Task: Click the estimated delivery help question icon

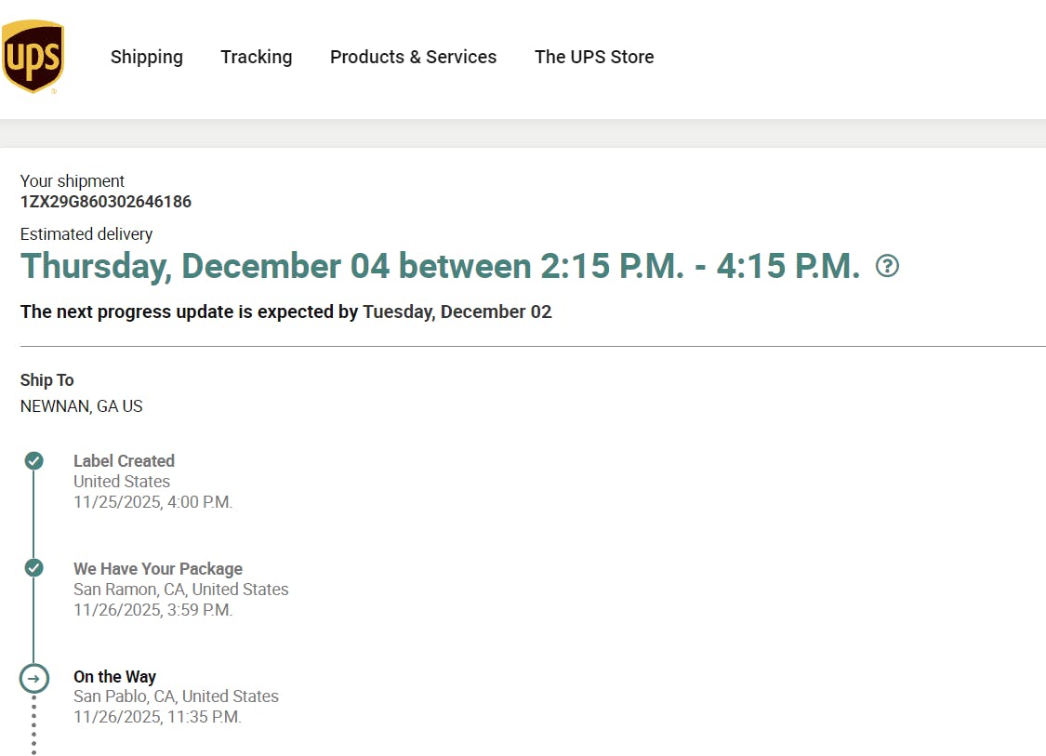Action: [888, 267]
